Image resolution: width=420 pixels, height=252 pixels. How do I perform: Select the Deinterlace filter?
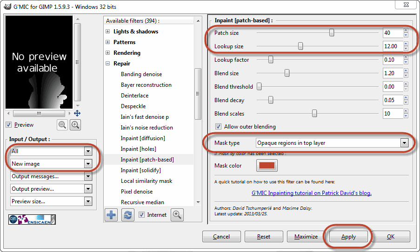[x=135, y=96]
